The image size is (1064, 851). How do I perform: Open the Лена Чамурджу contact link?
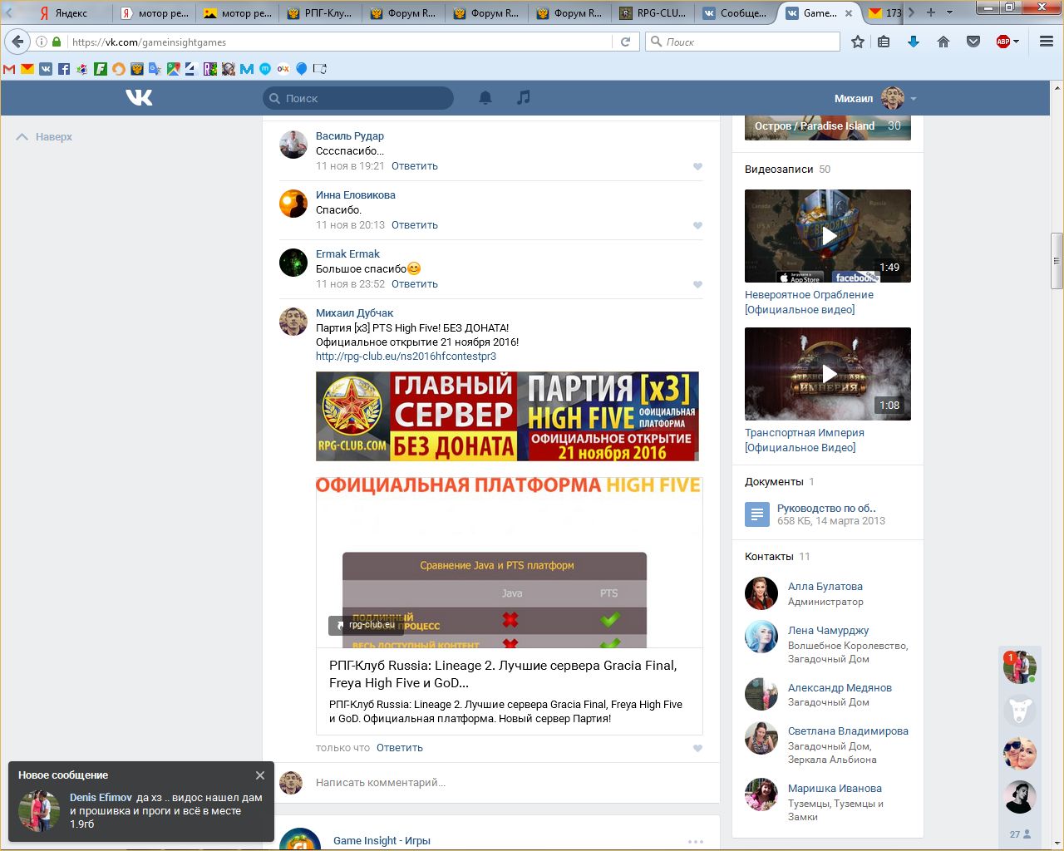point(829,631)
